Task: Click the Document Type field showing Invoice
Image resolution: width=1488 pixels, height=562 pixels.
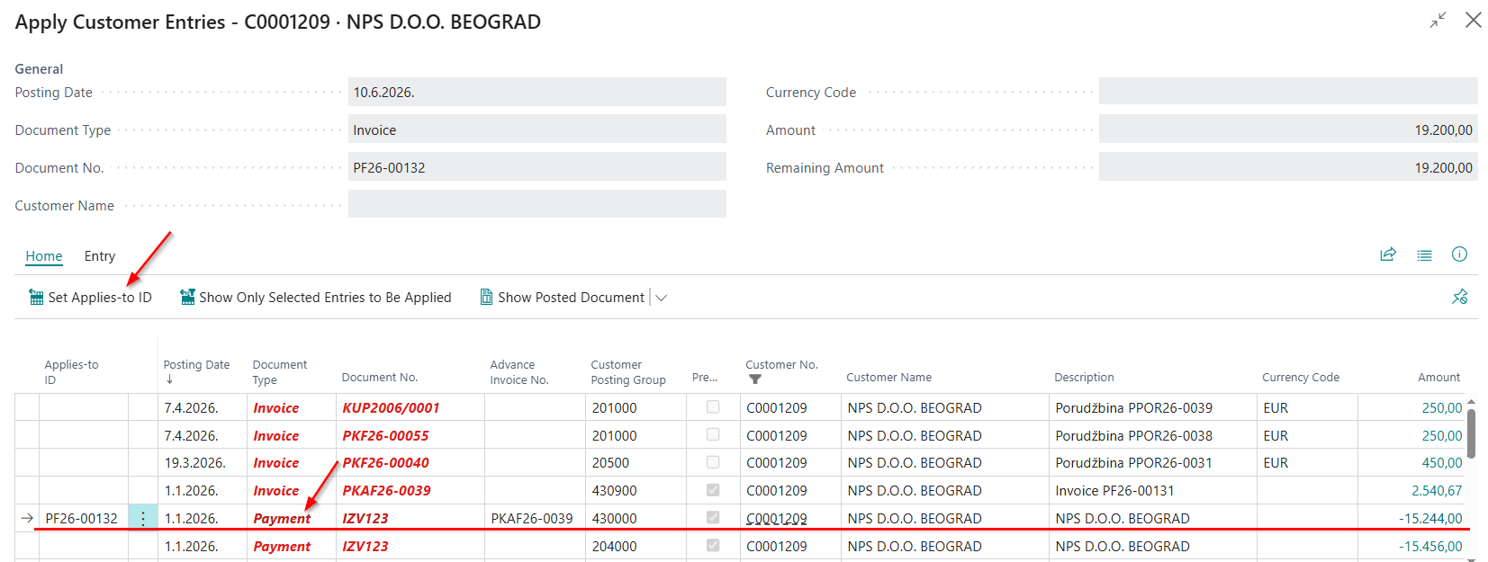Action: tap(537, 129)
